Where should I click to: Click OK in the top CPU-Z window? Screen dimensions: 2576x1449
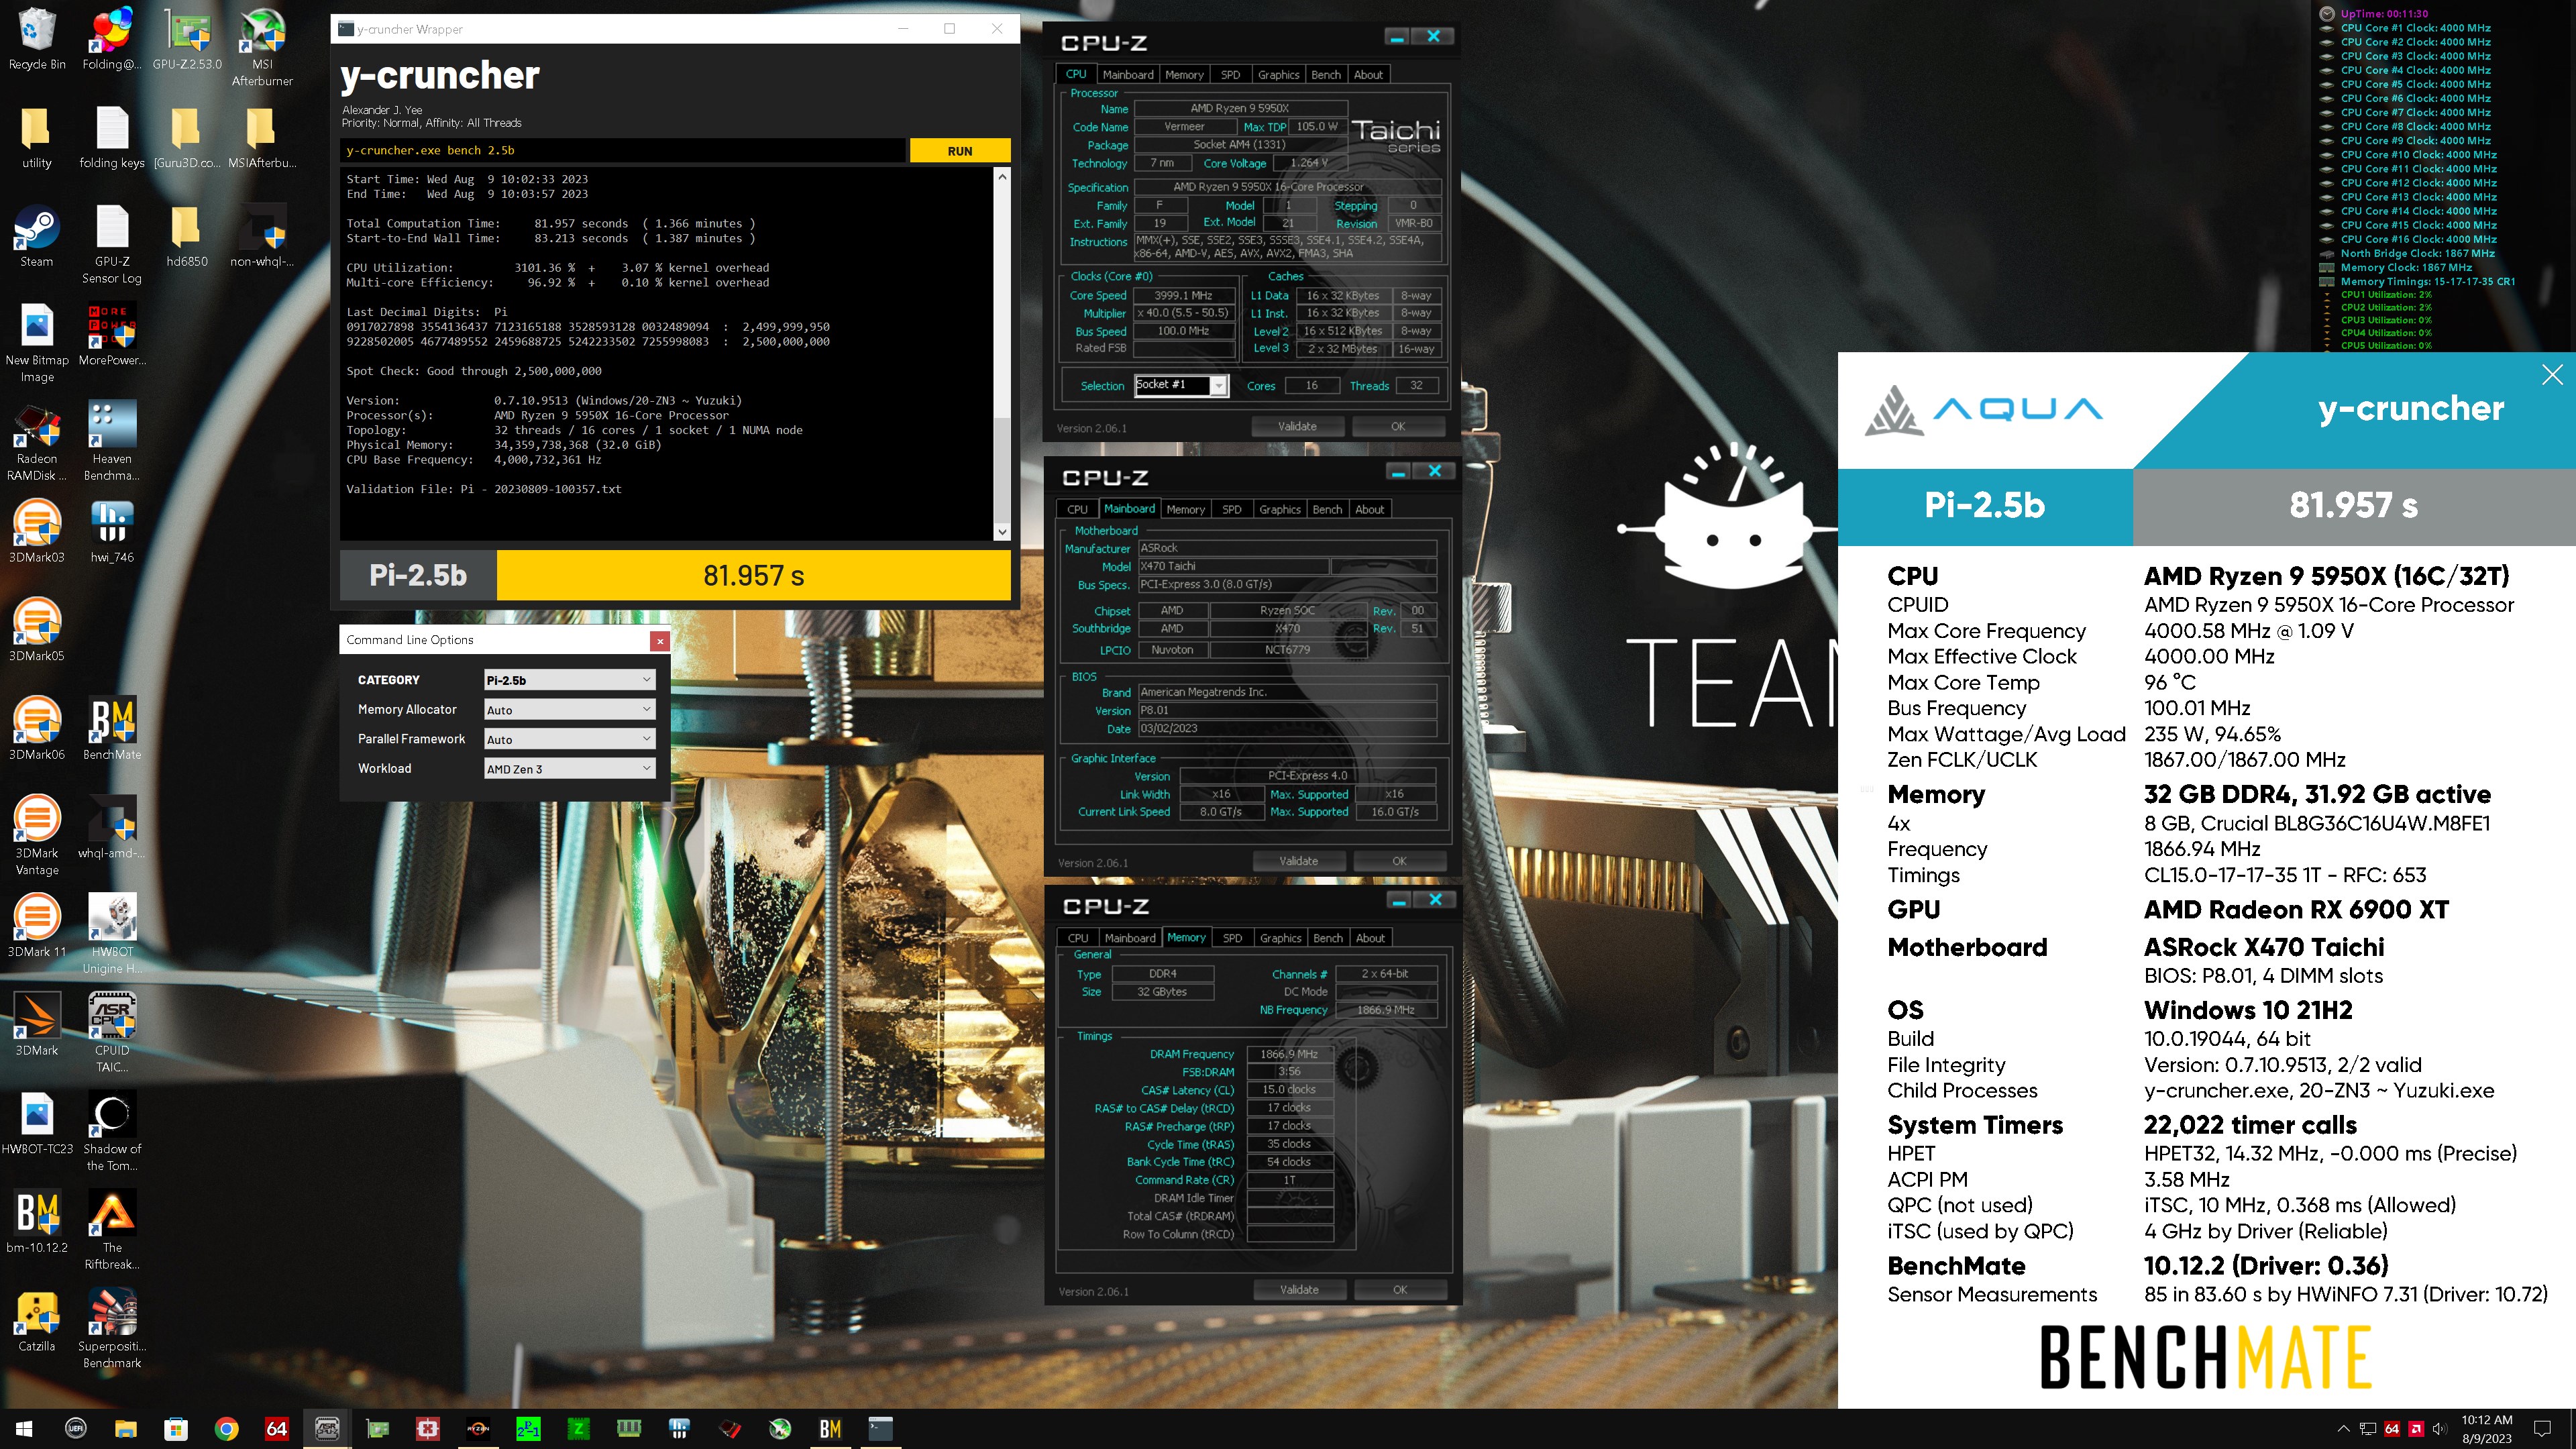pyautogui.click(x=1398, y=427)
